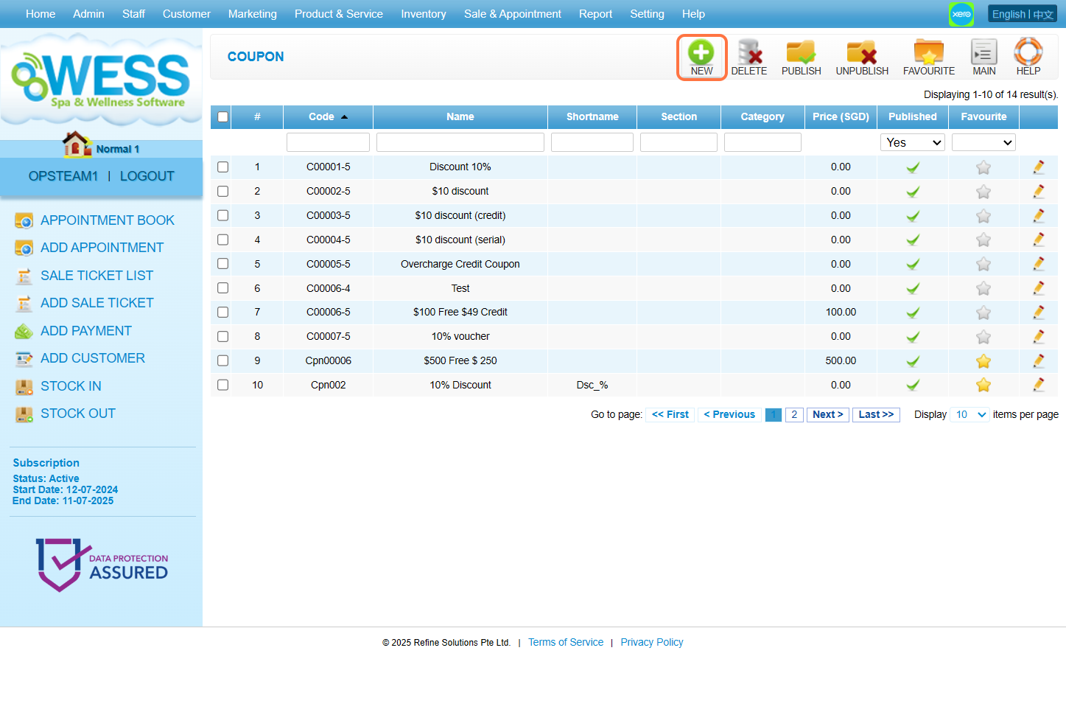Tick the checkbox for coupon C00002-5
Viewport: 1066px width, 715px height.
(222, 192)
